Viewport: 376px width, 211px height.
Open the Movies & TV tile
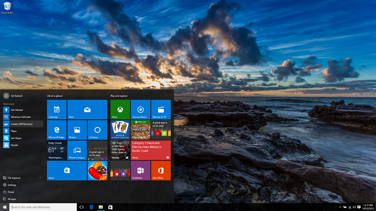point(161,109)
